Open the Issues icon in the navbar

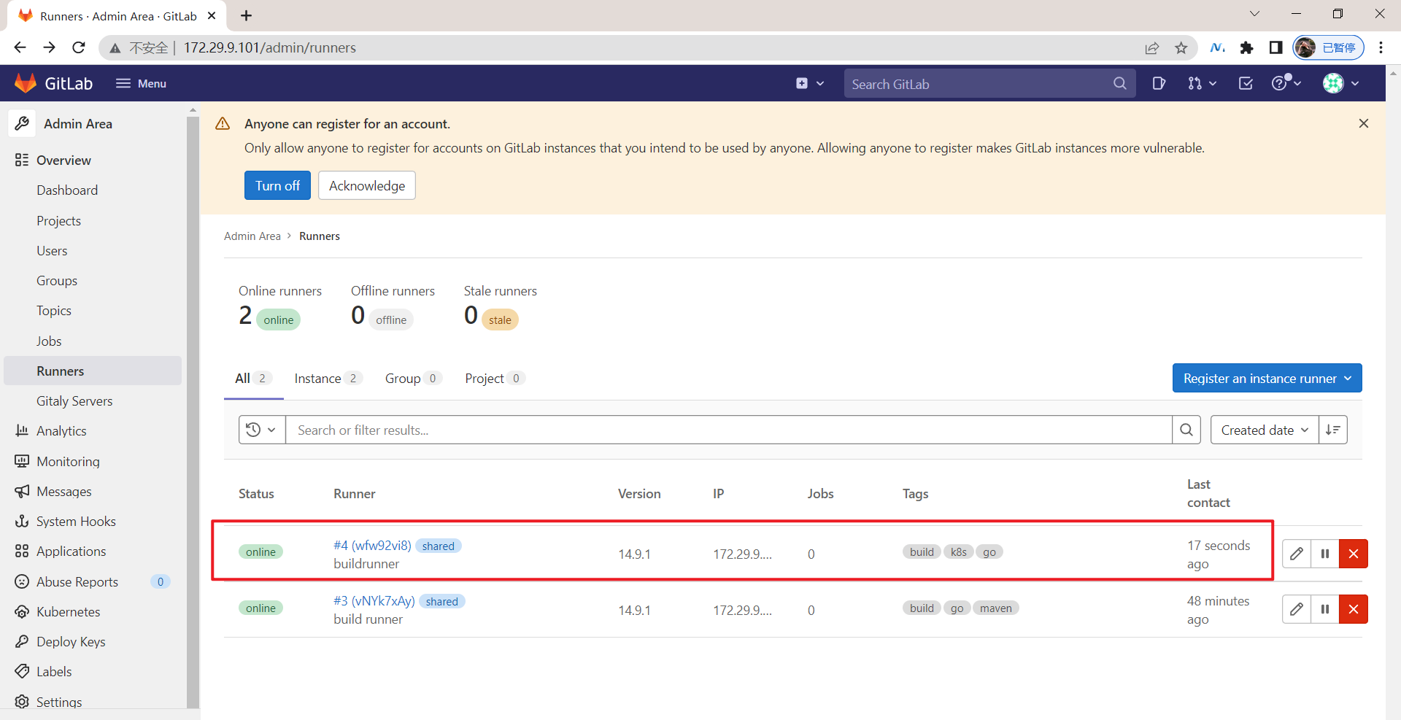pyautogui.click(x=1159, y=83)
